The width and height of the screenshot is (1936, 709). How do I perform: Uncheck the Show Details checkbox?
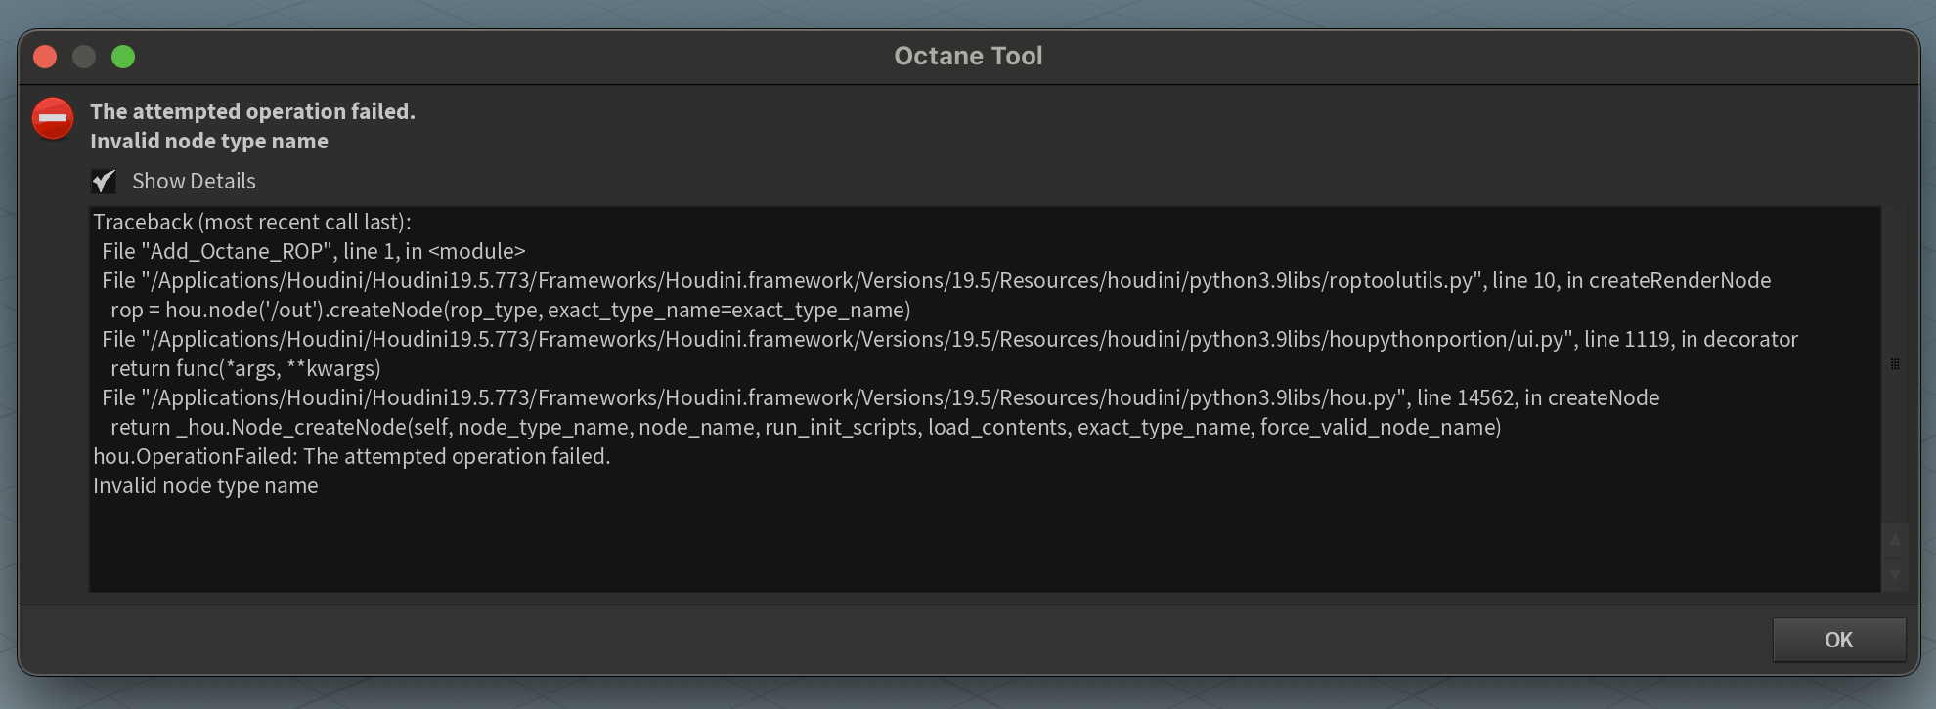(x=104, y=182)
